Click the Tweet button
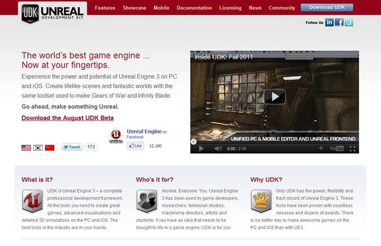 (72, 147)
